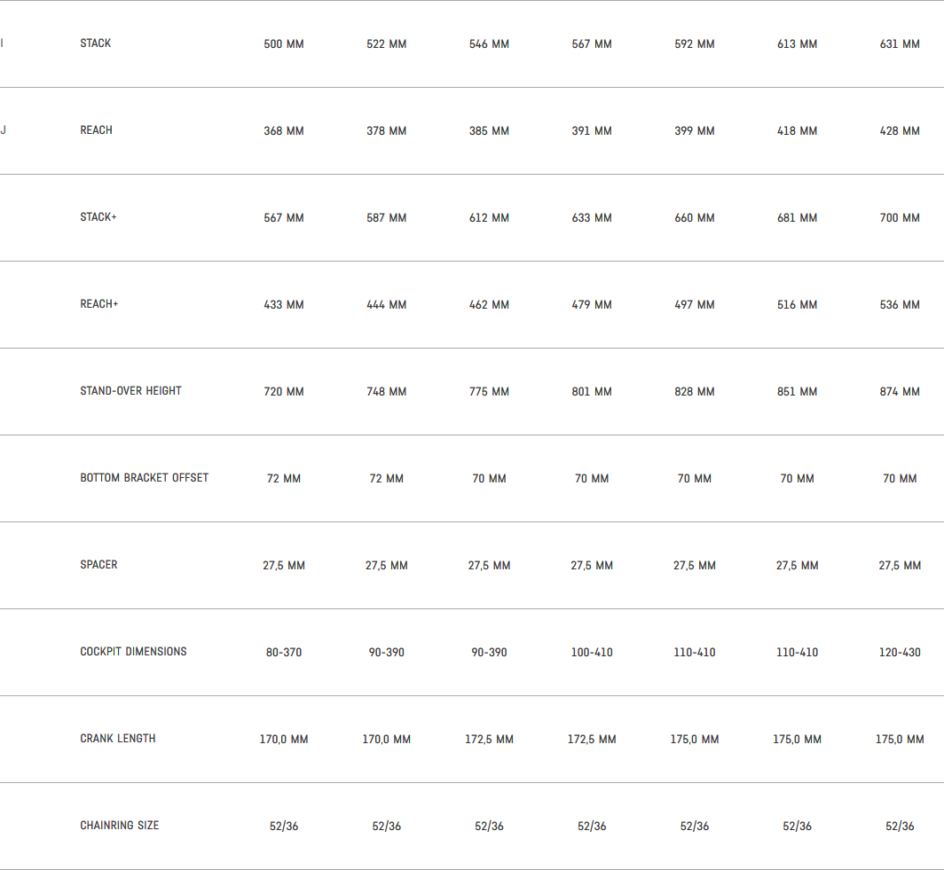Click the STAND-OVER HEIGHT label
The height and width of the screenshot is (870, 944).
tap(130, 391)
